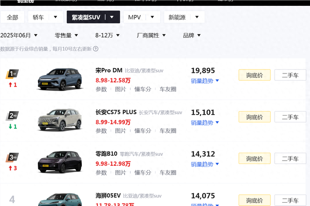Open the 宋Pro DM model title
This screenshot has height=206, width=310.
(109, 70)
